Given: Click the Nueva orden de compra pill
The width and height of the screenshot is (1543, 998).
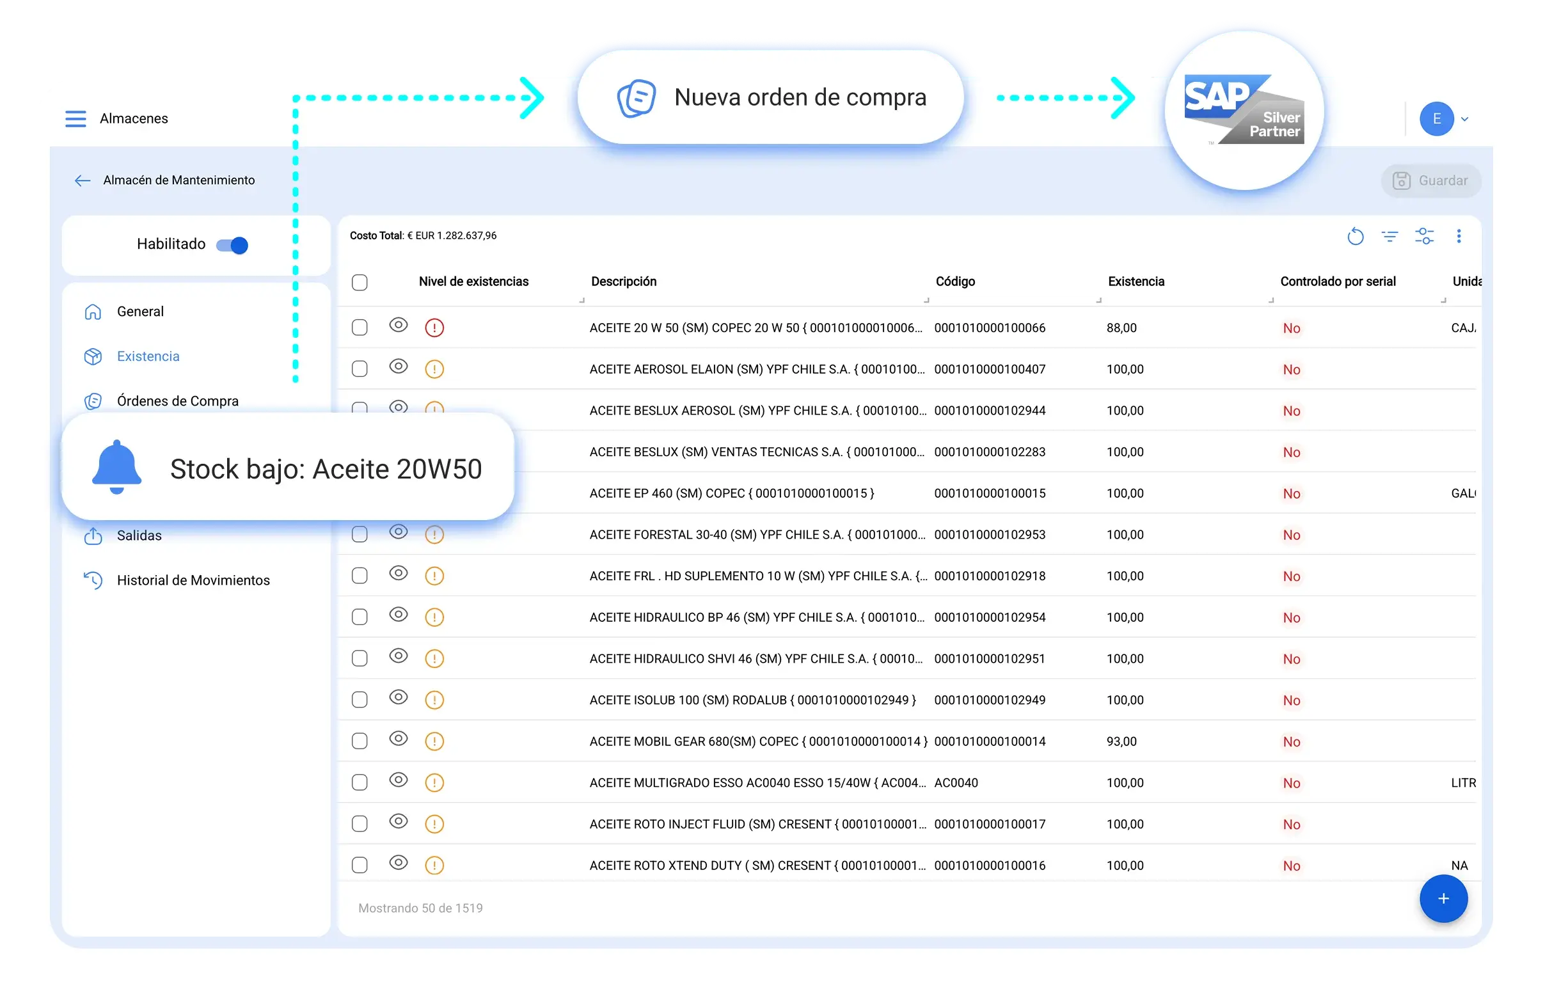Looking at the screenshot, I should (x=770, y=97).
